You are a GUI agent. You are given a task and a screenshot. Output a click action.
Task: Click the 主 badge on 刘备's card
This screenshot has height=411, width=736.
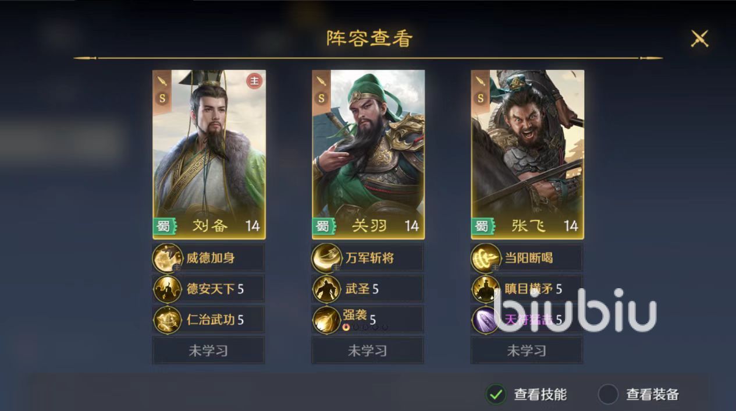pyautogui.click(x=254, y=81)
